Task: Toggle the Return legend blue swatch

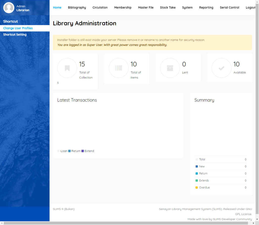Action: 70,151
